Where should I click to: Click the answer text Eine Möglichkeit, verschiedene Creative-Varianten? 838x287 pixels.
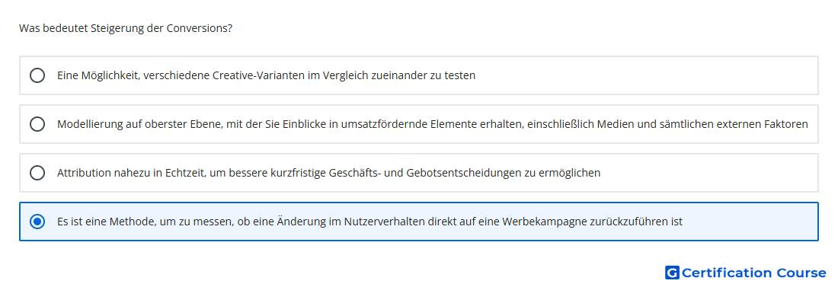(x=266, y=75)
